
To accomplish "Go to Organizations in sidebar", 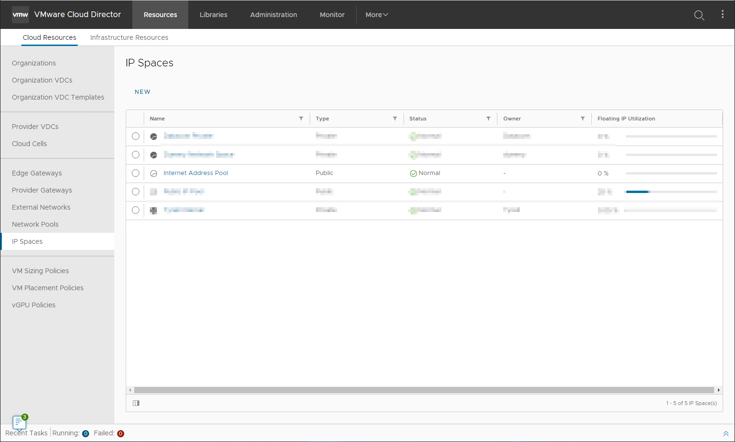I will pos(34,63).
